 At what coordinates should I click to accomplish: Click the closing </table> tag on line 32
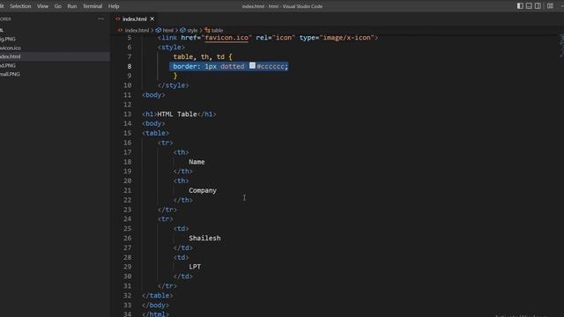point(158,296)
